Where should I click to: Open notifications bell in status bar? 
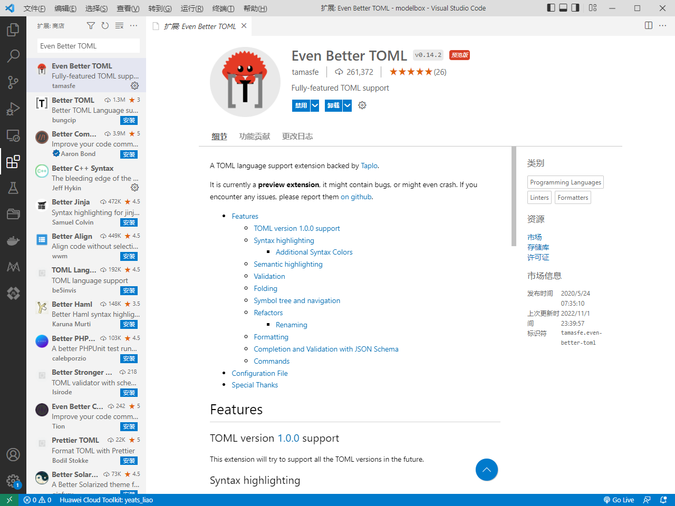pyautogui.click(x=663, y=500)
